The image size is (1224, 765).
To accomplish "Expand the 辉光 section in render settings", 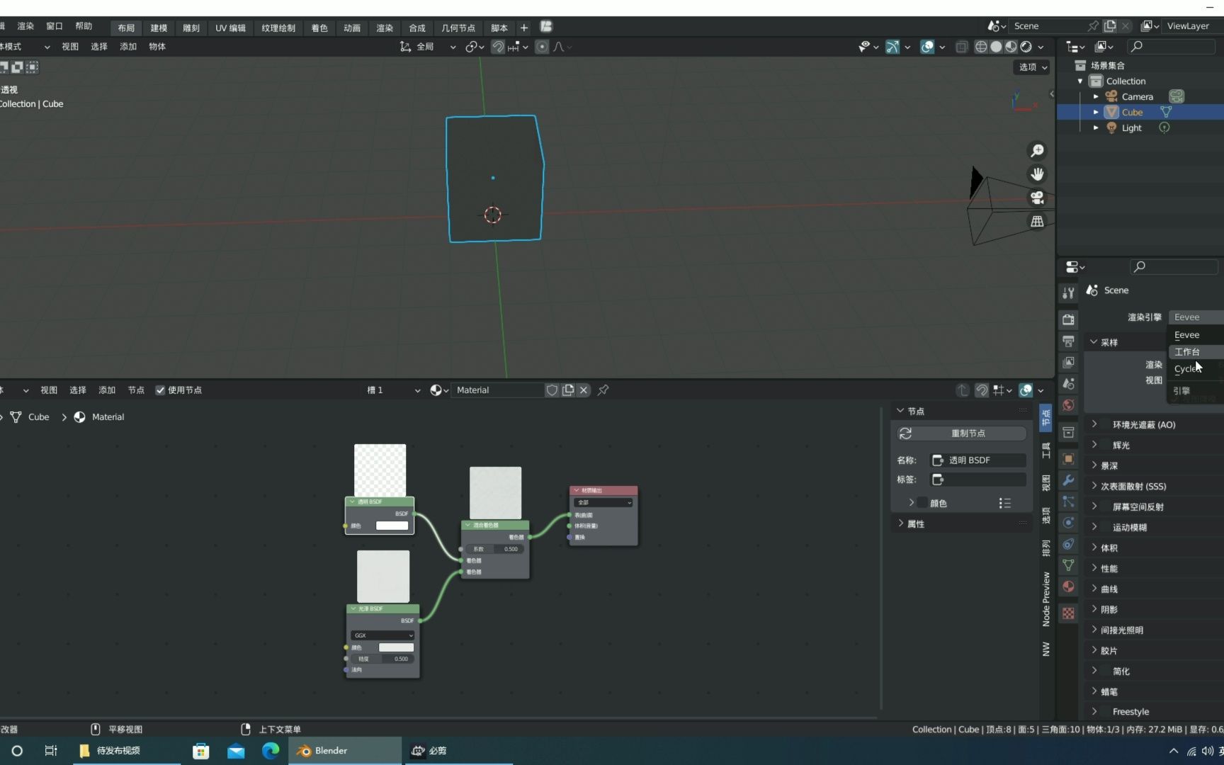I will coord(1121,445).
